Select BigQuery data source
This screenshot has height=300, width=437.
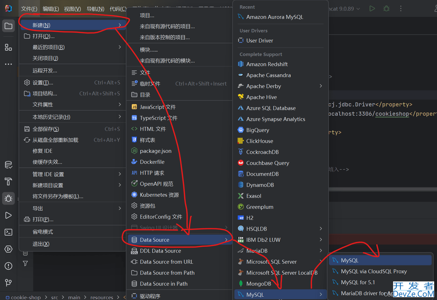click(x=281, y=130)
